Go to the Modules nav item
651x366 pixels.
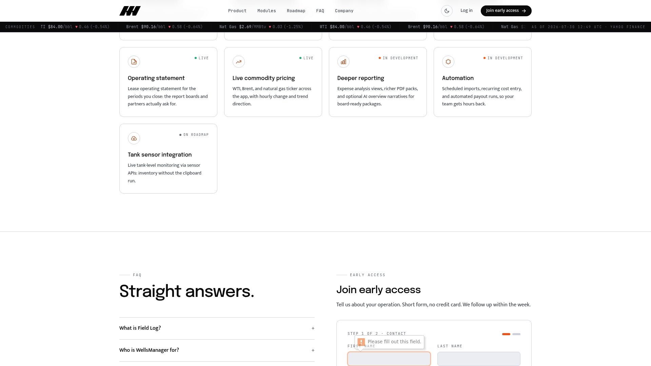click(x=267, y=11)
